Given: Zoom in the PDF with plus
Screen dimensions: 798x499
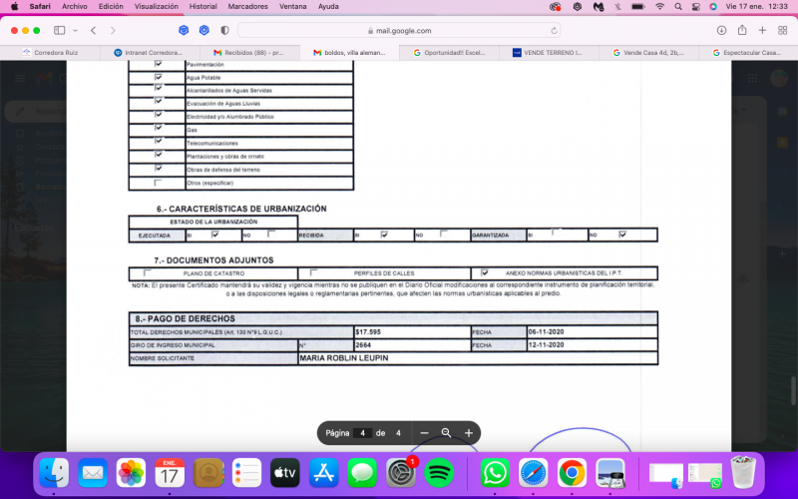Looking at the screenshot, I should (x=469, y=433).
